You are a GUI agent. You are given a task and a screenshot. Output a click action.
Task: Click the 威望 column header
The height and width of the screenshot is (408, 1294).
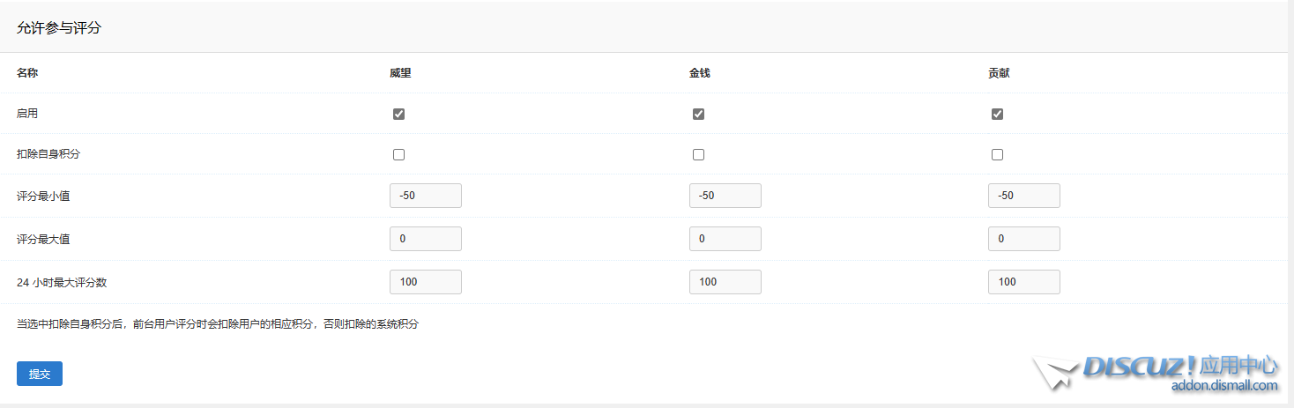tap(400, 73)
